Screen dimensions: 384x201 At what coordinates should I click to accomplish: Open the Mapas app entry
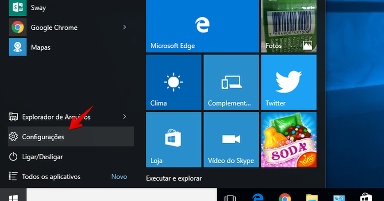71,47
